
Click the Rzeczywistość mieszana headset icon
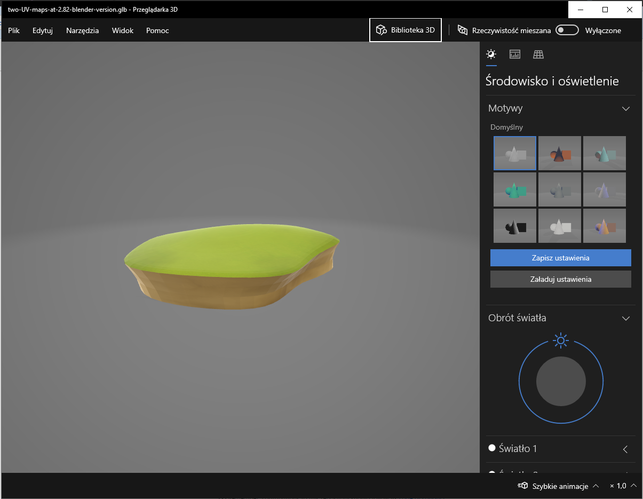[x=462, y=30]
